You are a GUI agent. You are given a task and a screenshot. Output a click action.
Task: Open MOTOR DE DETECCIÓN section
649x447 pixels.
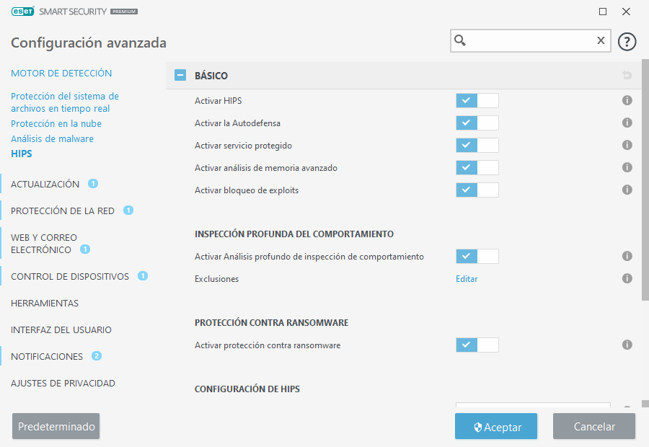61,74
